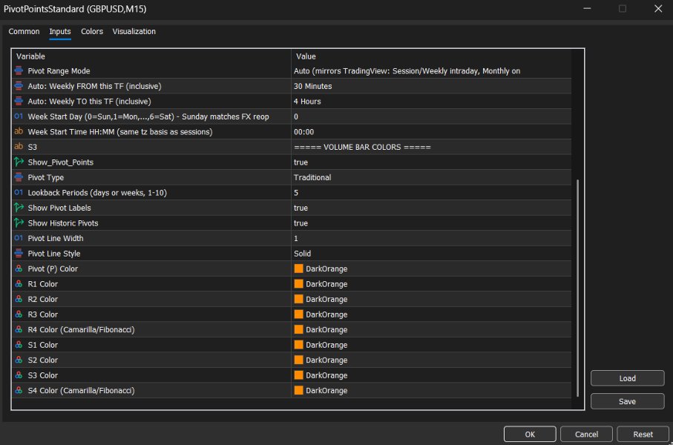Click the Reset button
Image resolution: width=673 pixels, height=445 pixels.
click(643, 434)
